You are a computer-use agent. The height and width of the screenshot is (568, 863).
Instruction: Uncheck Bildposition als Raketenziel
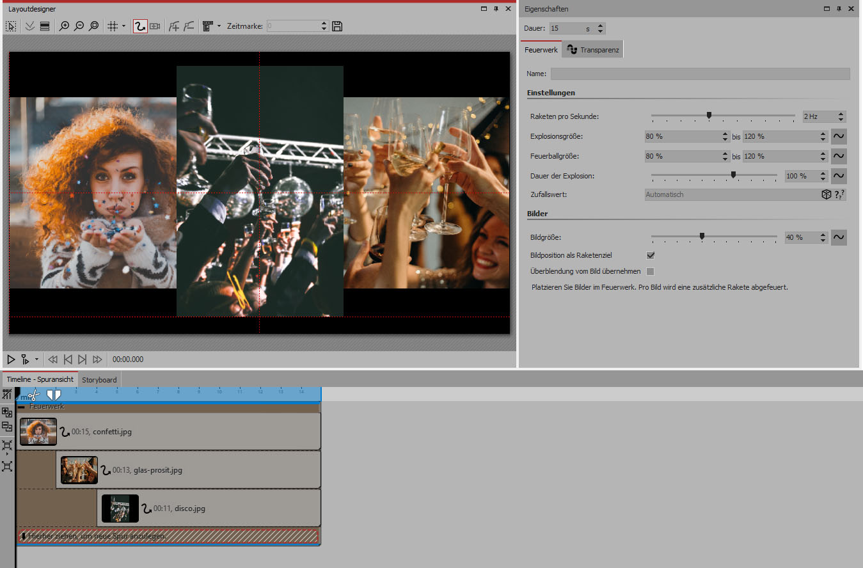[651, 255]
